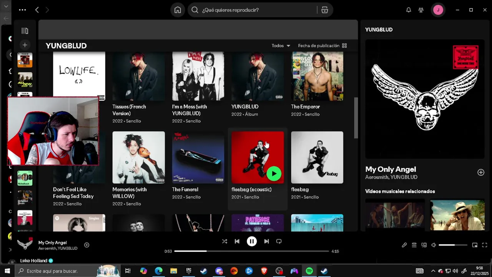Open File Explorer from the taskbar
The image size is (492, 277).
pyautogui.click(x=173, y=271)
